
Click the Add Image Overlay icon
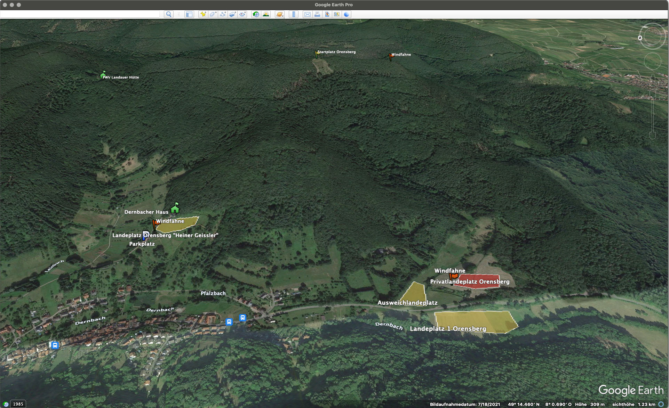pos(232,14)
